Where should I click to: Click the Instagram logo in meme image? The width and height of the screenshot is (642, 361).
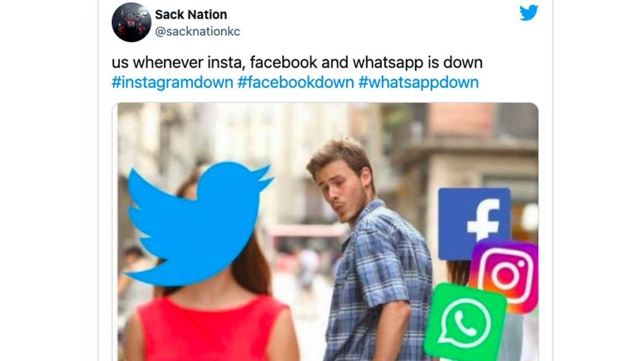coord(506,274)
